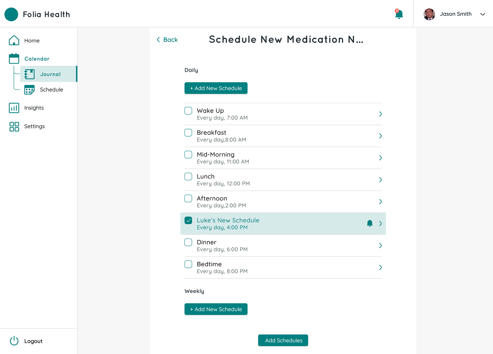The height and width of the screenshot is (354, 493).
Task: Expand the Dinner schedule chevron
Action: click(x=380, y=246)
